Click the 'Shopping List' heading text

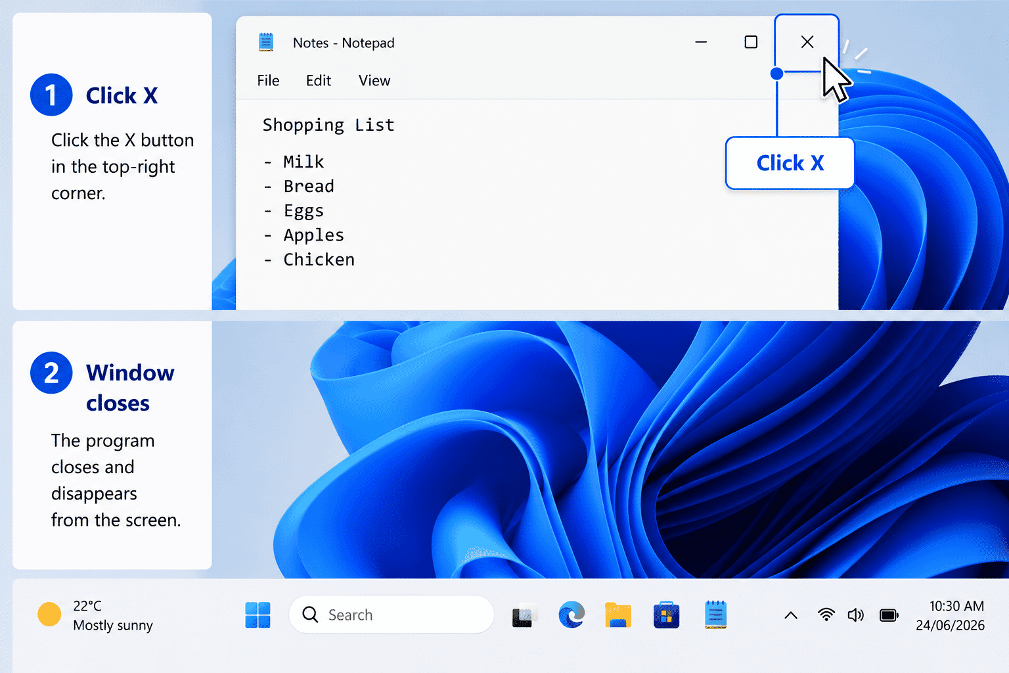(x=328, y=125)
